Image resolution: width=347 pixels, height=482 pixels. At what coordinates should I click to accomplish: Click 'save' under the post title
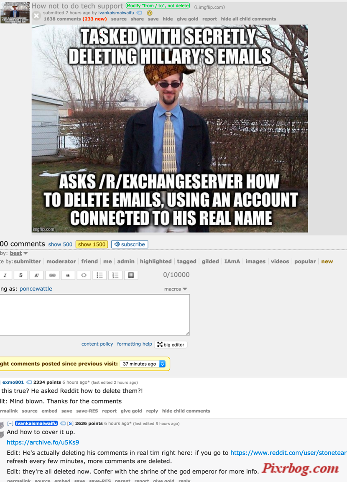click(x=153, y=19)
